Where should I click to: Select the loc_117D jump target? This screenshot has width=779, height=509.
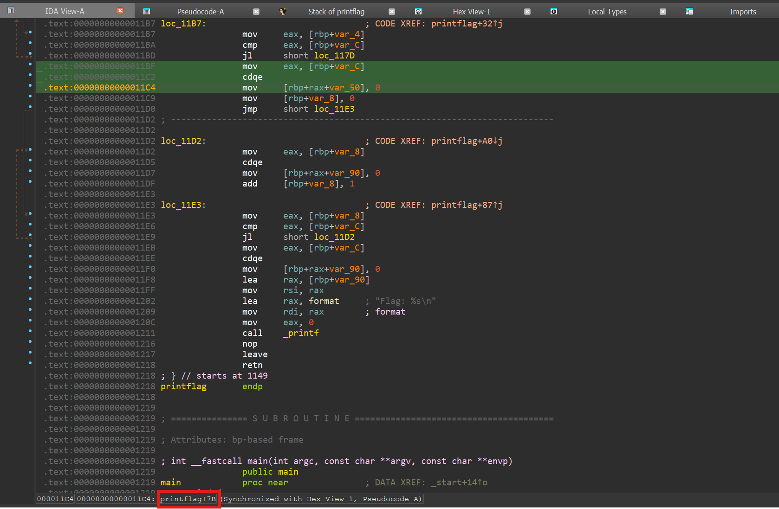click(334, 56)
